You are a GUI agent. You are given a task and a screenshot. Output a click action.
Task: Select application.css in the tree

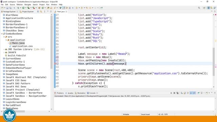point(22,46)
